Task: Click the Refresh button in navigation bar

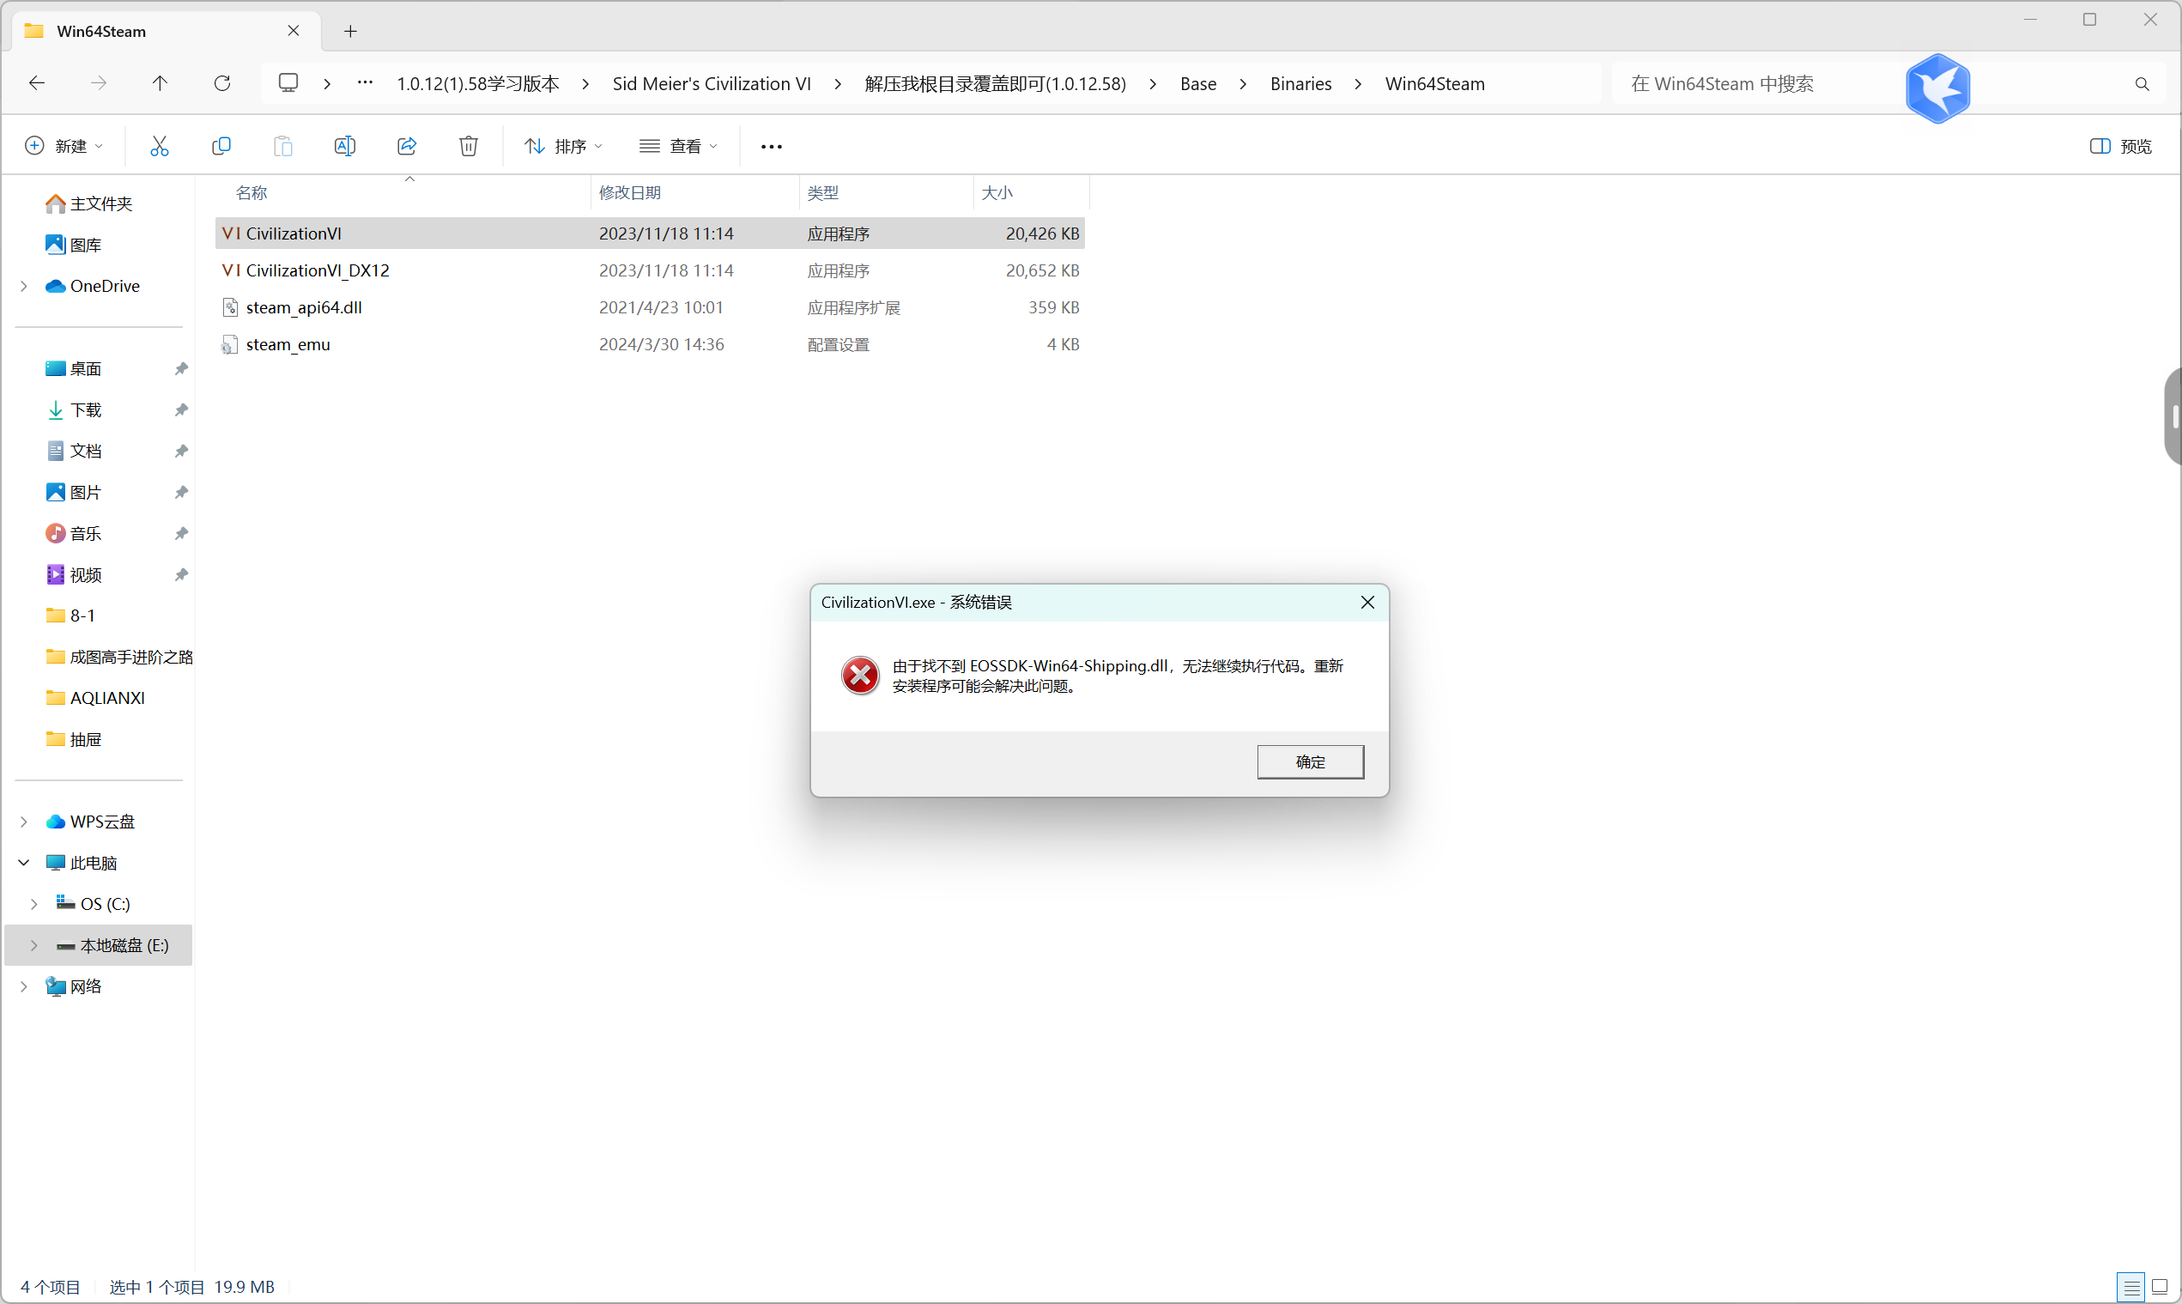Action: pyautogui.click(x=222, y=83)
